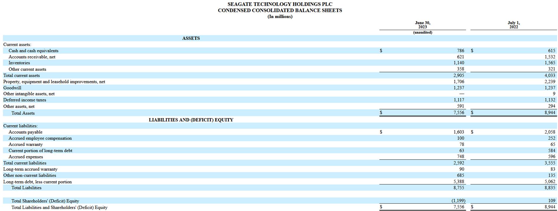Click 'Other assets, net' label
The height and width of the screenshot is (211, 558).
pos(19,106)
